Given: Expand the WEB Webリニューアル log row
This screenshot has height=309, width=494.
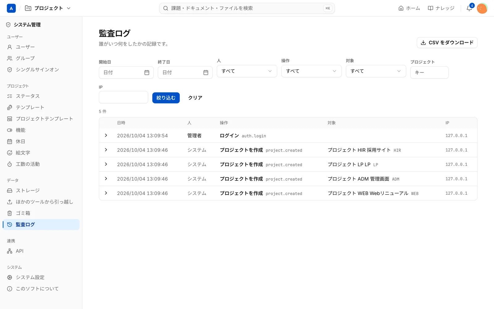Looking at the screenshot, I should pyautogui.click(x=106, y=193).
